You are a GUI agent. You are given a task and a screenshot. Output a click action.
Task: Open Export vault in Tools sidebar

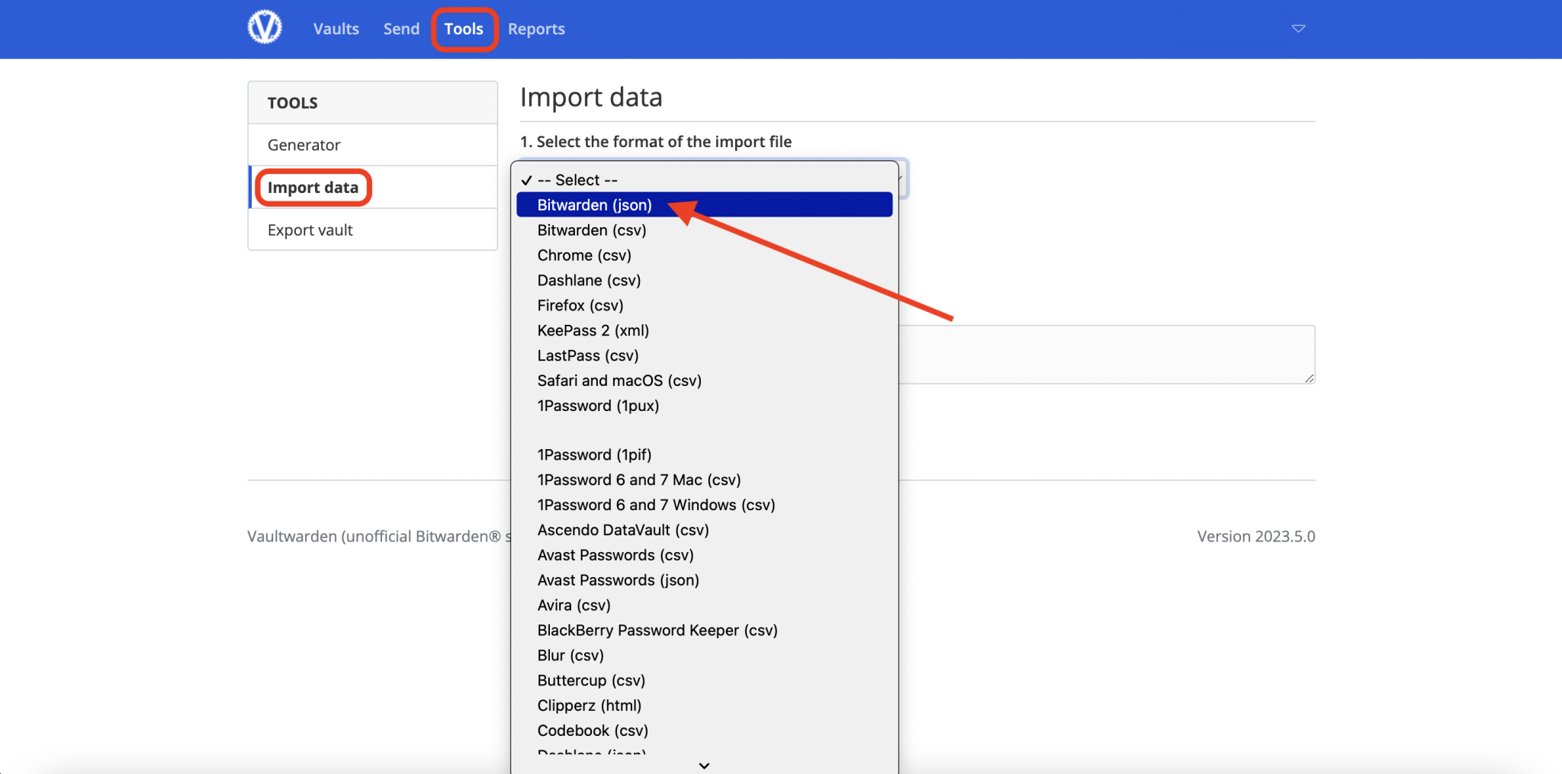pos(310,230)
